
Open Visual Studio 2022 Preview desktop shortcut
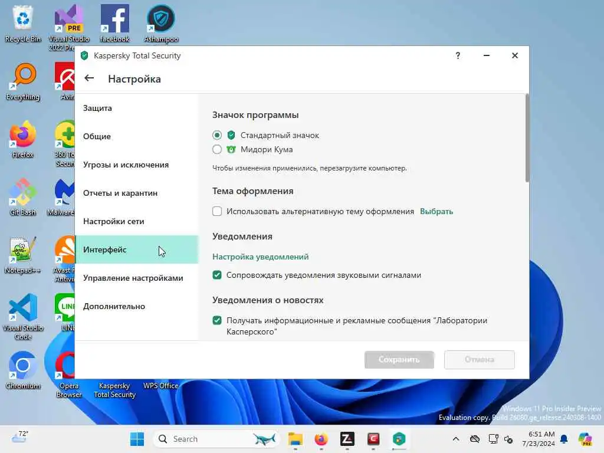pos(68,28)
